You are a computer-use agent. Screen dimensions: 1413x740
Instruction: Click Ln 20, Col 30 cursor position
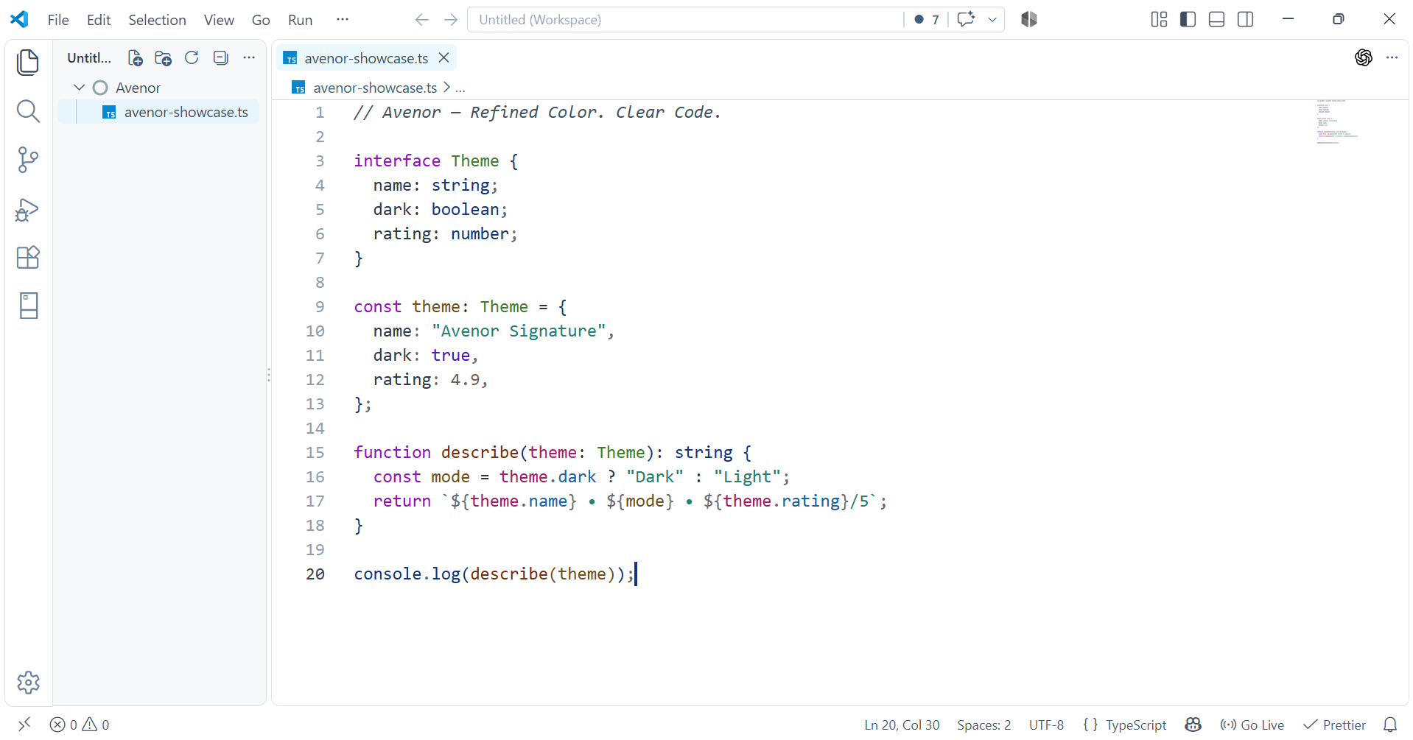click(x=902, y=725)
